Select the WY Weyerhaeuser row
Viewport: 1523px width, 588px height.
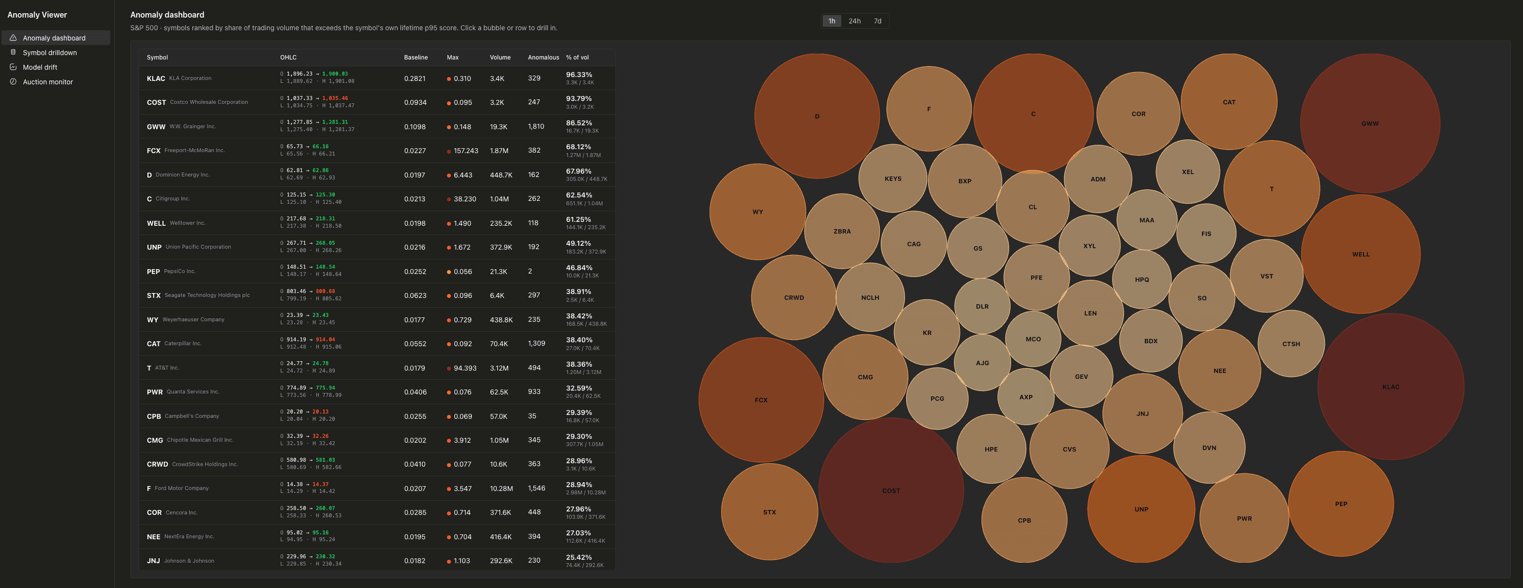pyautogui.click(x=377, y=320)
